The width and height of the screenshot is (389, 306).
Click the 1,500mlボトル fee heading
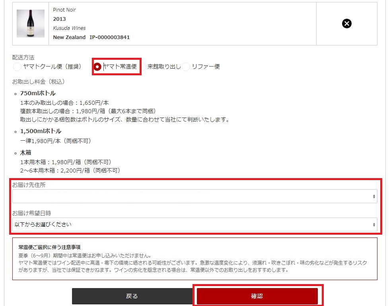pos(41,131)
